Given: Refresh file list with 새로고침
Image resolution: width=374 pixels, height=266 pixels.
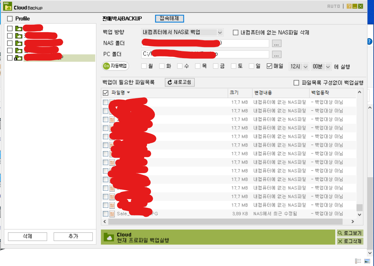Looking at the screenshot, I should [180, 82].
